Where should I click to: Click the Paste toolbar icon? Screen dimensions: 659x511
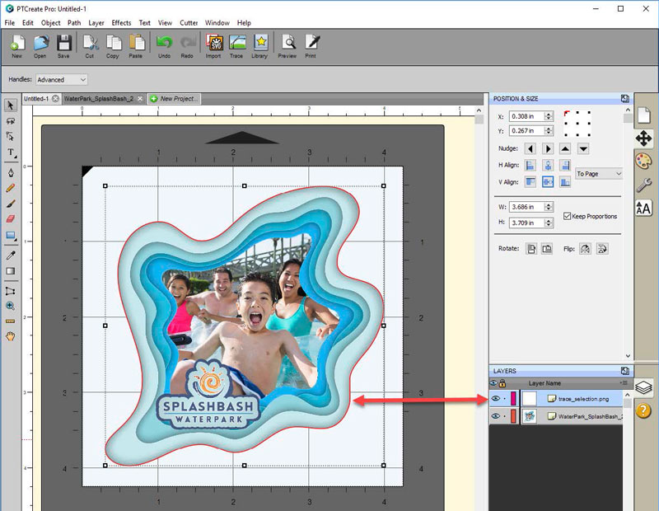[x=136, y=46]
